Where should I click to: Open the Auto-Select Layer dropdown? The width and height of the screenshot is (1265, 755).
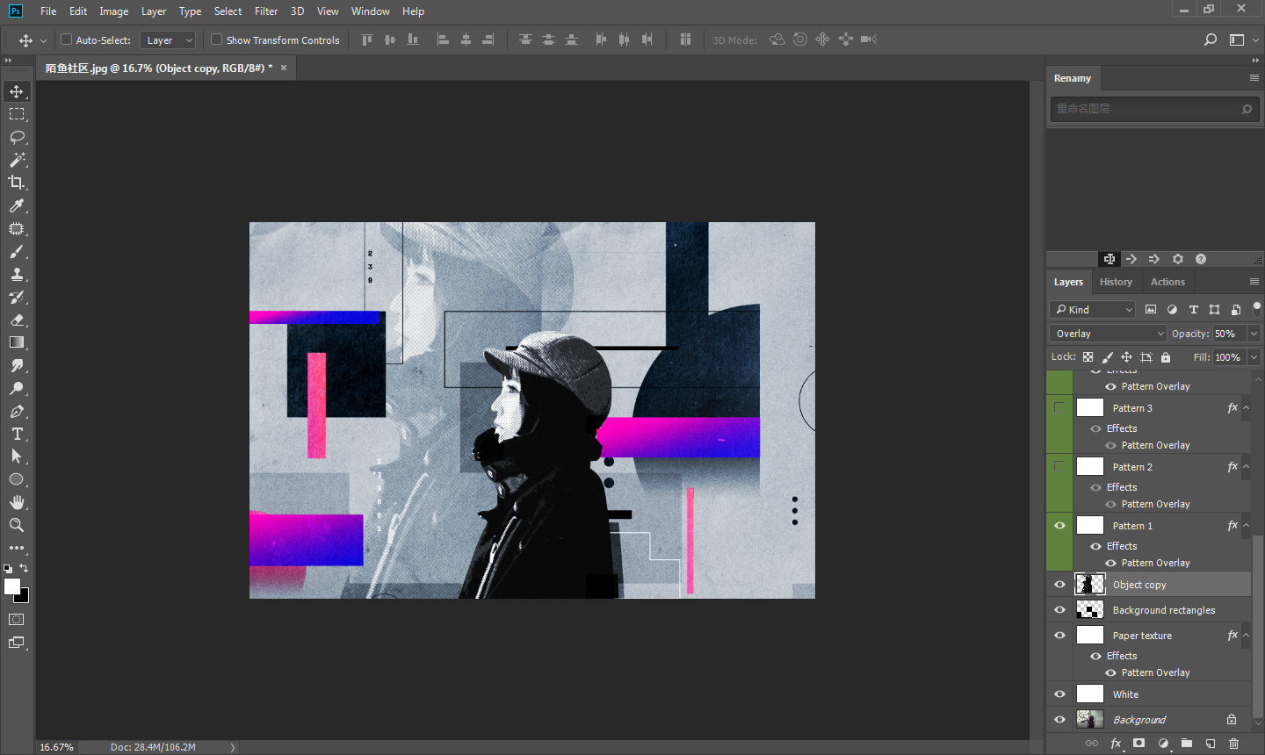pyautogui.click(x=168, y=40)
